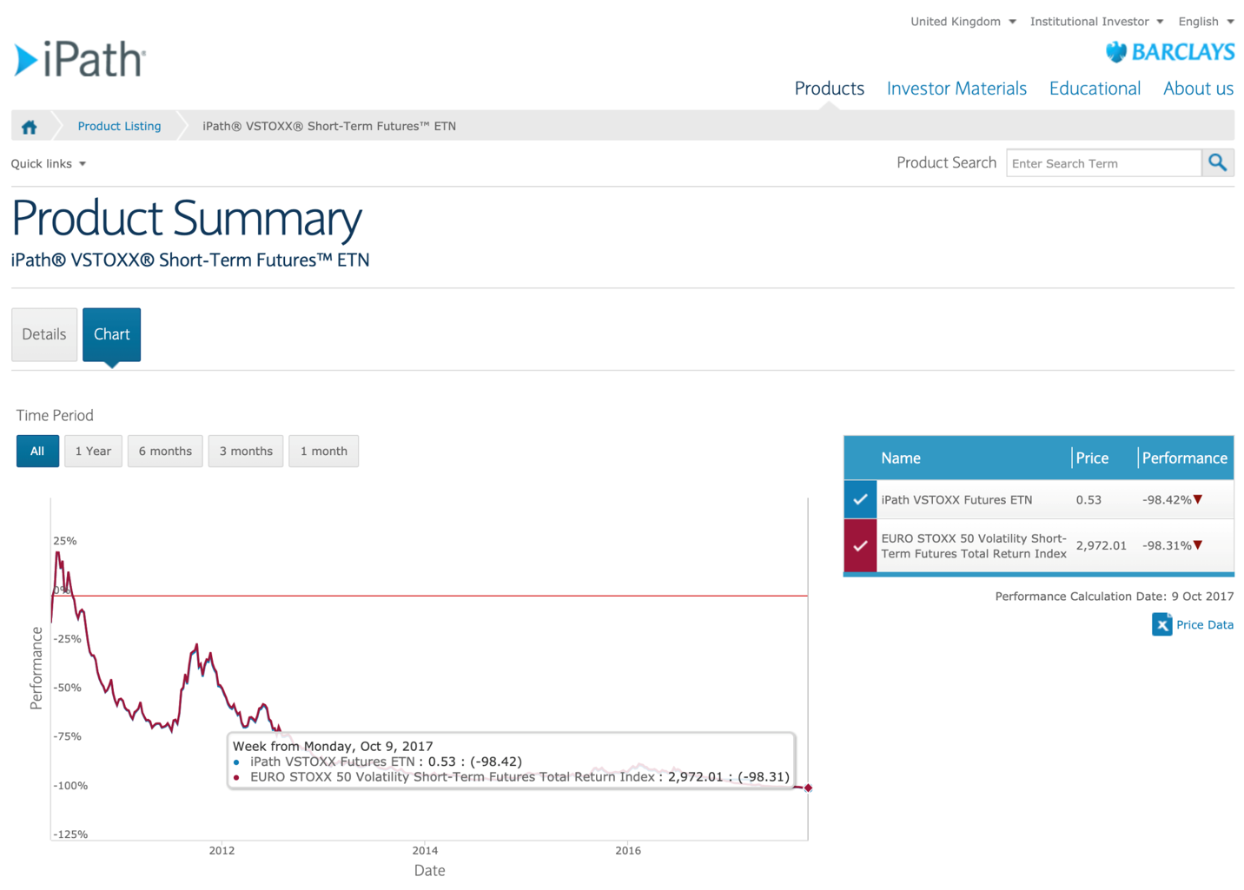Screen dimensions: 1244x890
Task: Click the red down arrow for -98.42%
Action: click(1198, 499)
